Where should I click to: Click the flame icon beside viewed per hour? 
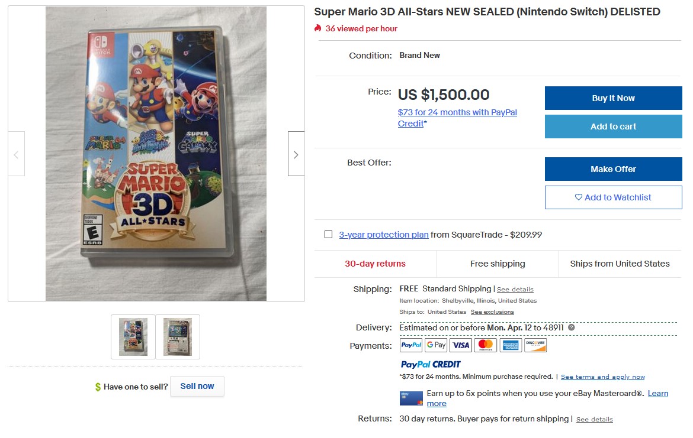318,28
